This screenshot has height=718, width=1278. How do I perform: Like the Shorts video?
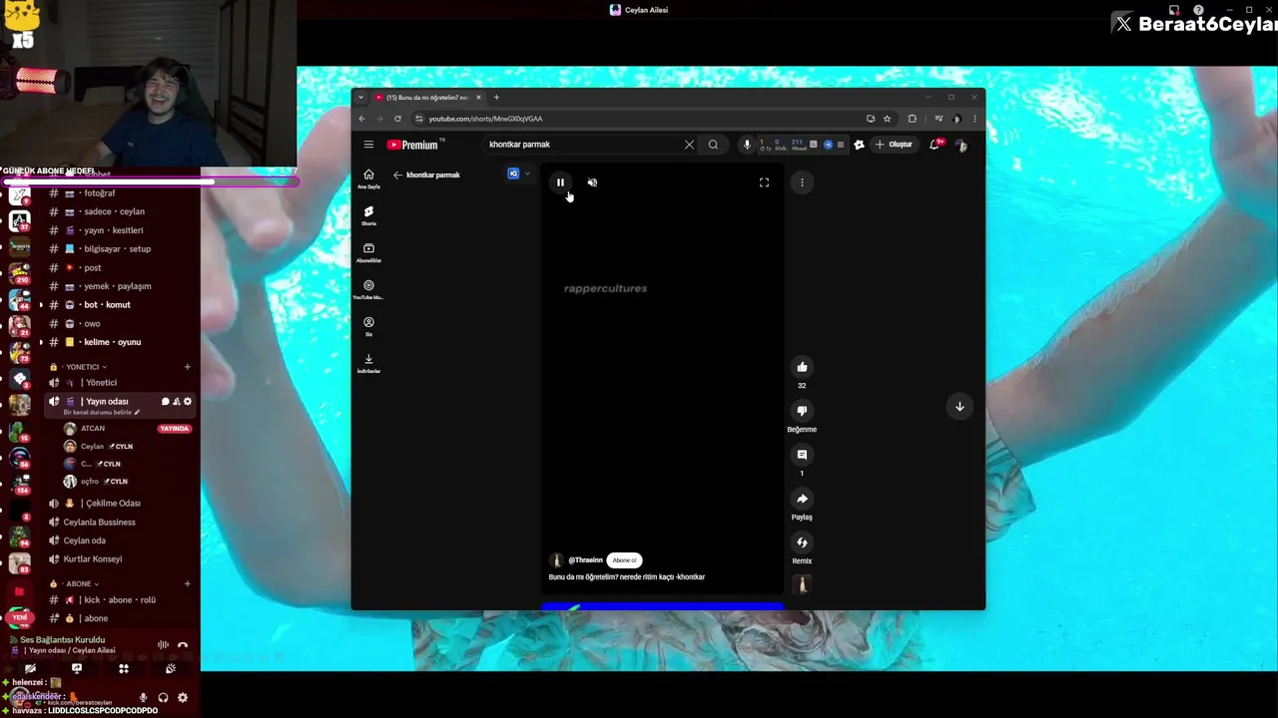click(x=802, y=367)
